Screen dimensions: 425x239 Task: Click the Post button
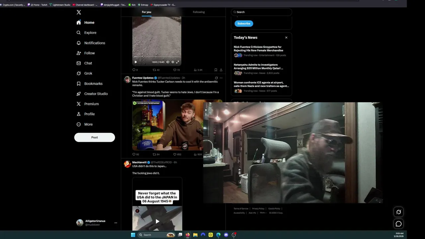coord(95,137)
